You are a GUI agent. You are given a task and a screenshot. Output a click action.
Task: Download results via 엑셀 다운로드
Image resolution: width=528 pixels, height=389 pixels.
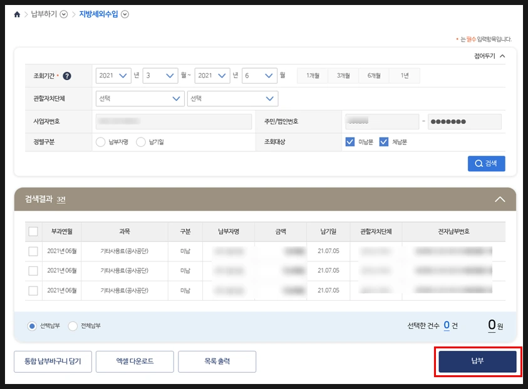click(135, 361)
